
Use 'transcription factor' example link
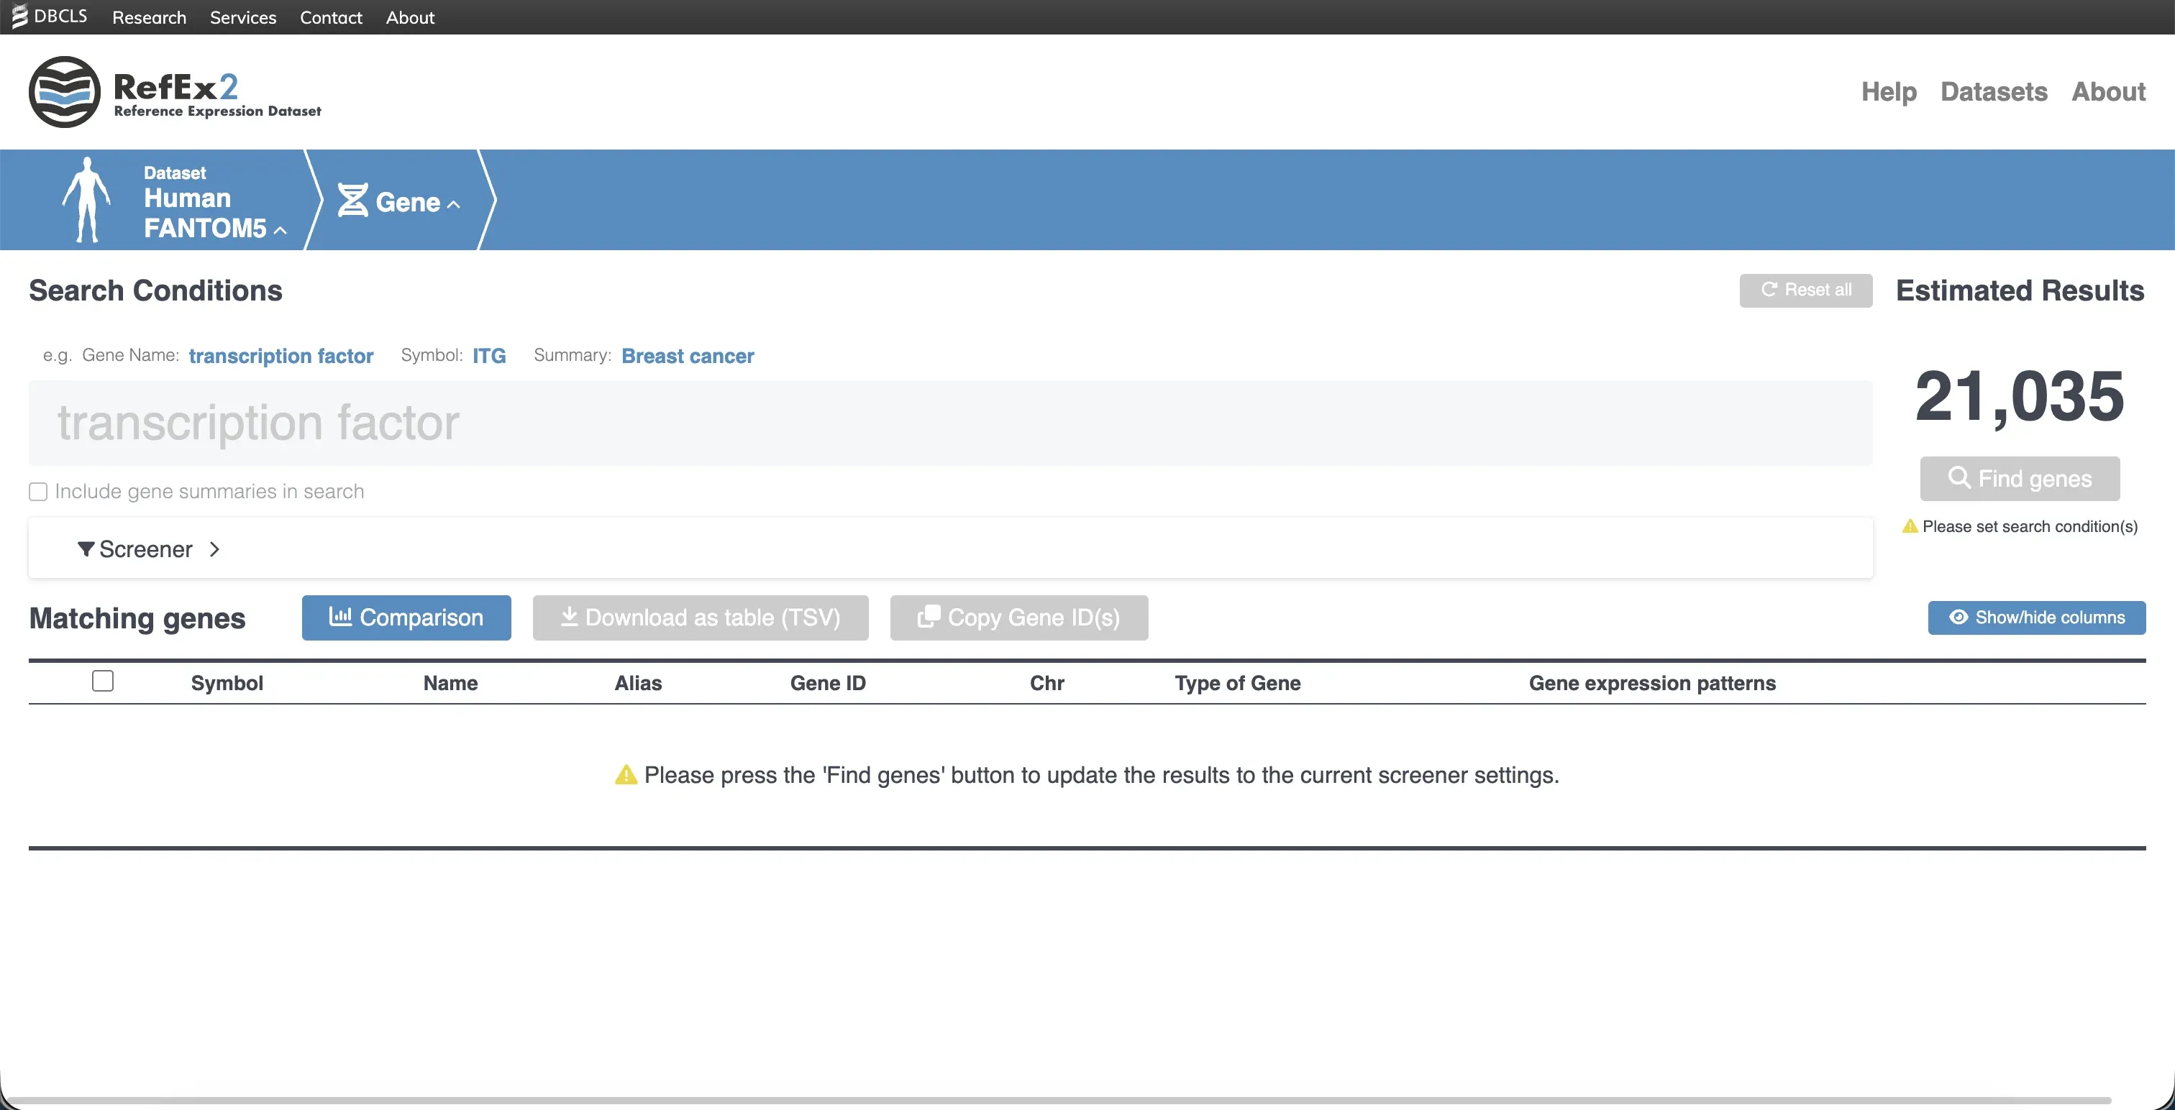tap(281, 356)
